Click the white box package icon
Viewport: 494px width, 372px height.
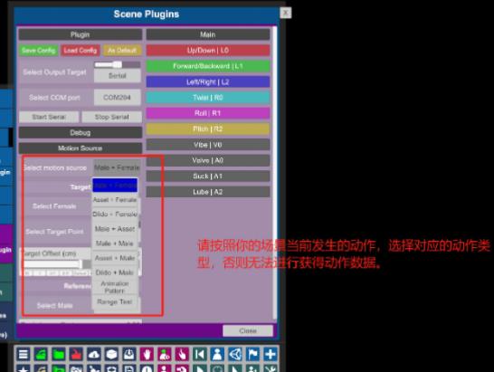111,354
